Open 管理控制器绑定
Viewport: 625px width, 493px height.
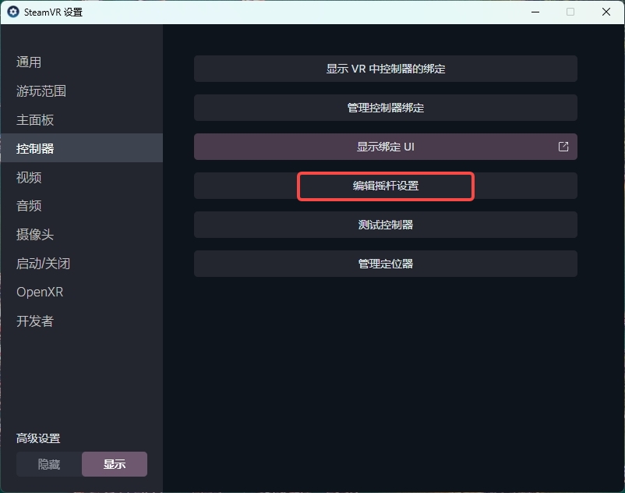385,108
